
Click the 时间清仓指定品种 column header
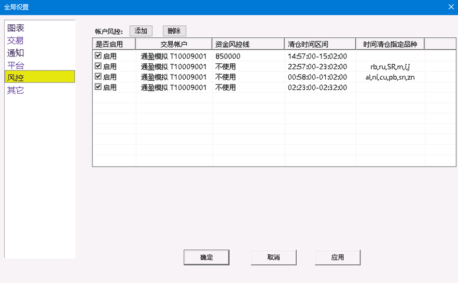[x=390, y=44]
